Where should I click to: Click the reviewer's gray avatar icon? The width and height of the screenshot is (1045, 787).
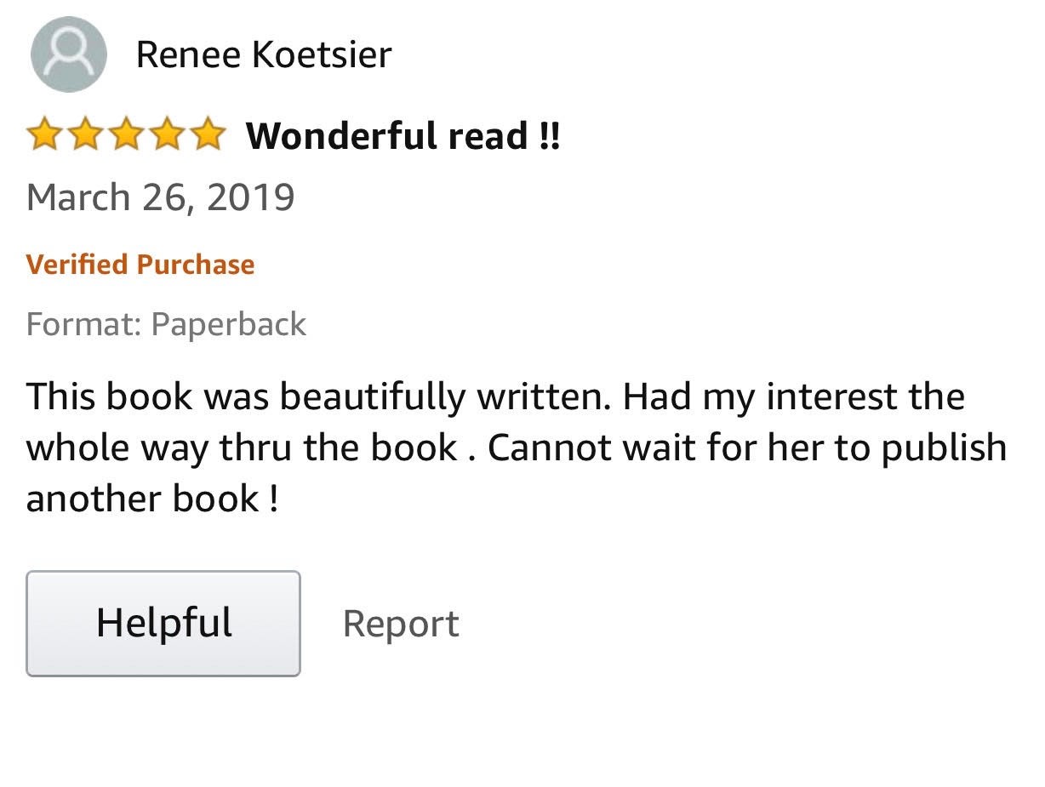point(68,54)
